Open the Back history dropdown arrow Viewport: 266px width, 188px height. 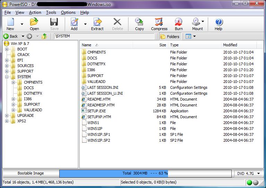[23, 36]
